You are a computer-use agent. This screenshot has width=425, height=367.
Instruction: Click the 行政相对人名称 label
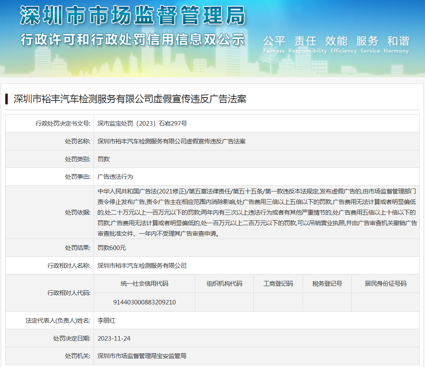[x=69, y=266]
